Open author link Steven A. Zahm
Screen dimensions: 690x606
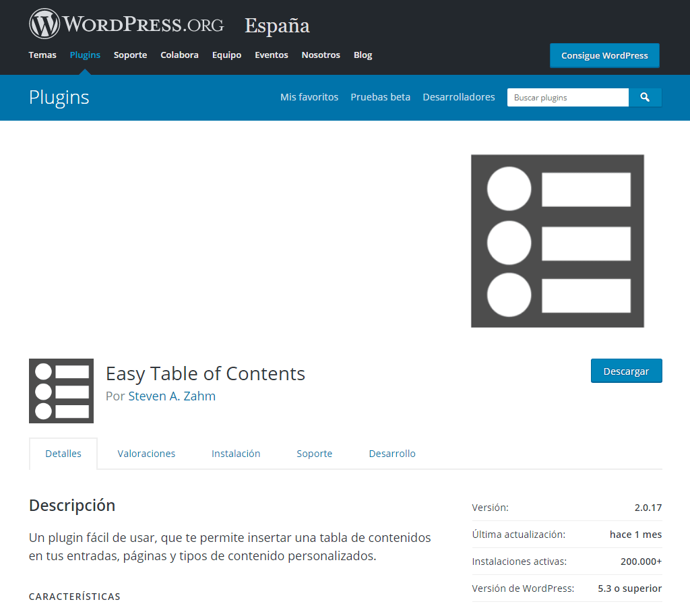point(172,396)
